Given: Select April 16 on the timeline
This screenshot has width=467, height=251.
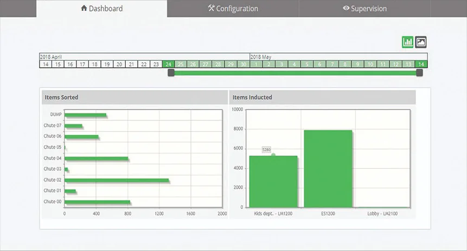Looking at the screenshot, I should [70, 64].
